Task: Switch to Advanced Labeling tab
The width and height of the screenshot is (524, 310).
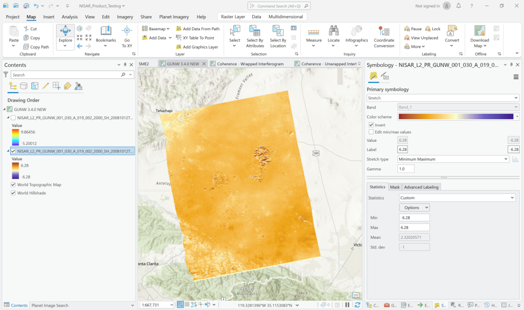Action: (x=421, y=187)
